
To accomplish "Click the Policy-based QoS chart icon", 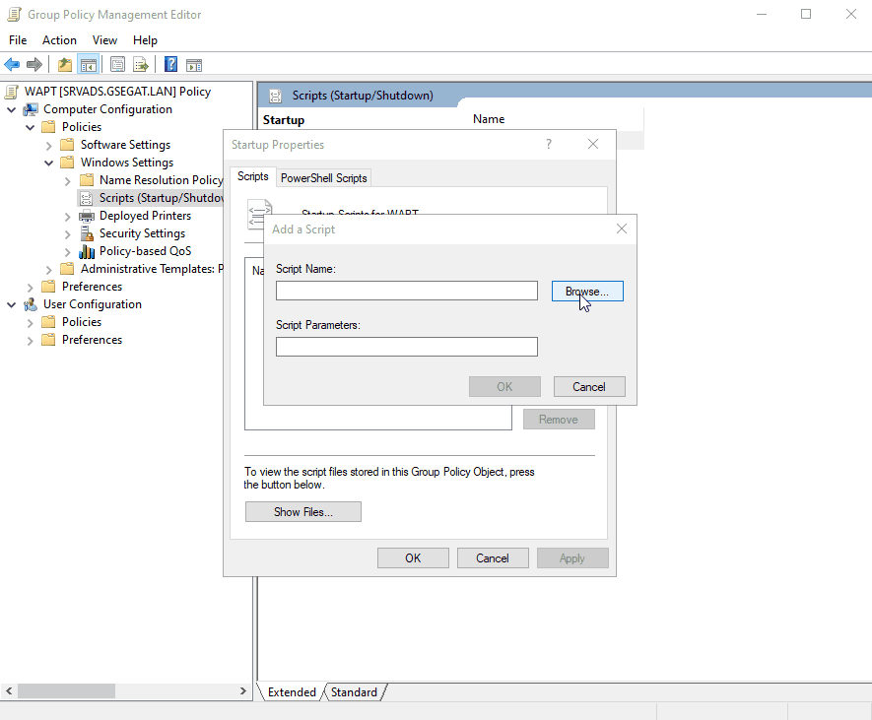I will [x=87, y=251].
